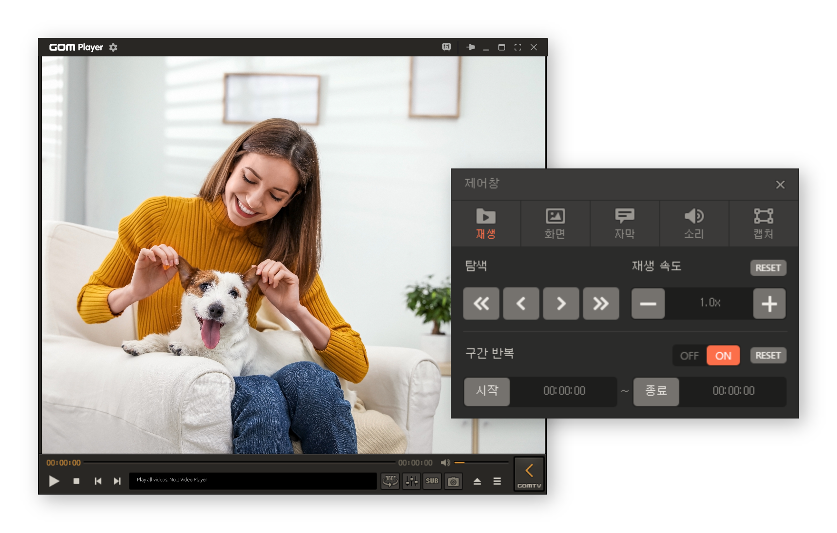Viewport: 837px width, 533px height.
Task: Click the 360° view mode icon
Action: [390, 481]
